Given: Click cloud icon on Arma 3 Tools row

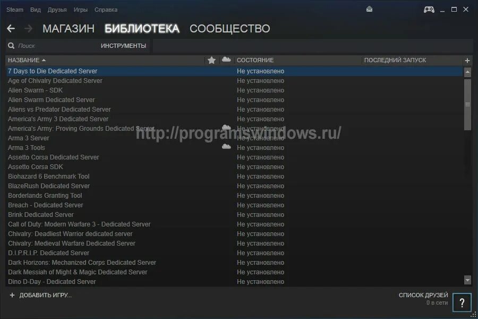Looking at the screenshot, I should (226, 147).
